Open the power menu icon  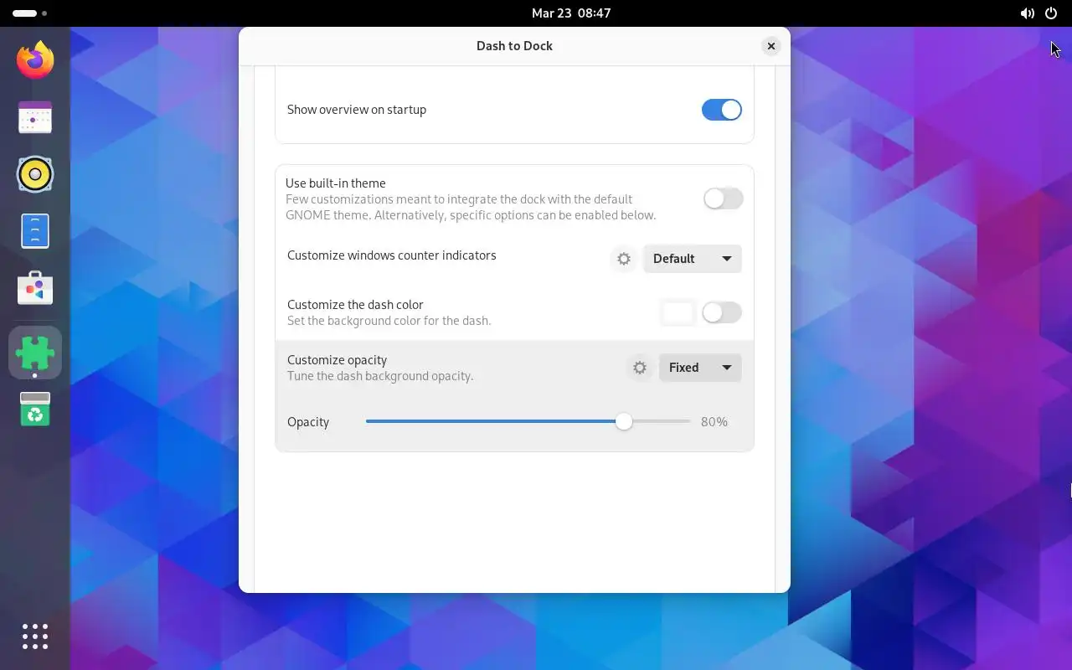pos(1051,13)
